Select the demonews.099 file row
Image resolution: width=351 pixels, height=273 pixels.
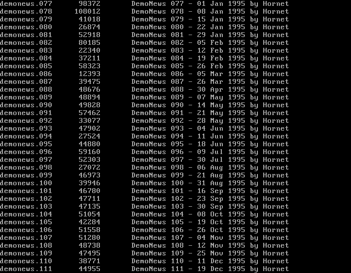144,175
